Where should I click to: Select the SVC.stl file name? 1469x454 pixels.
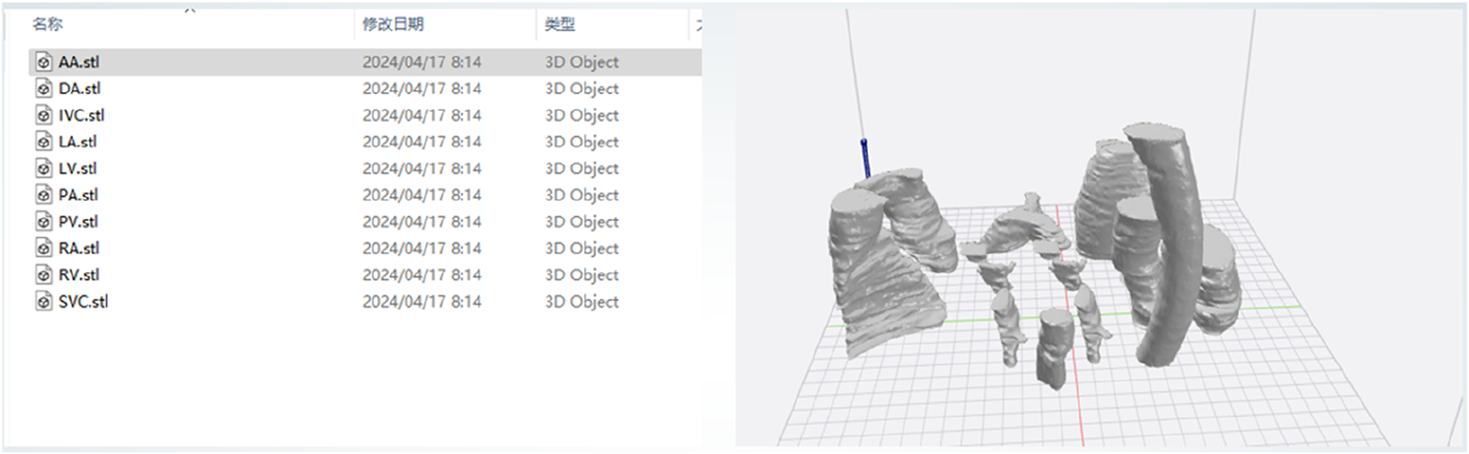[83, 302]
